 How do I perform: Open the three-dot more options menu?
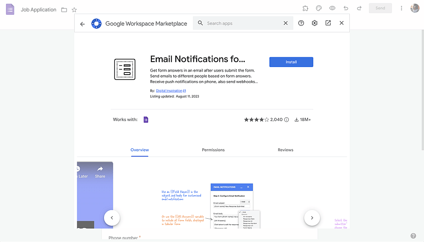click(401, 8)
